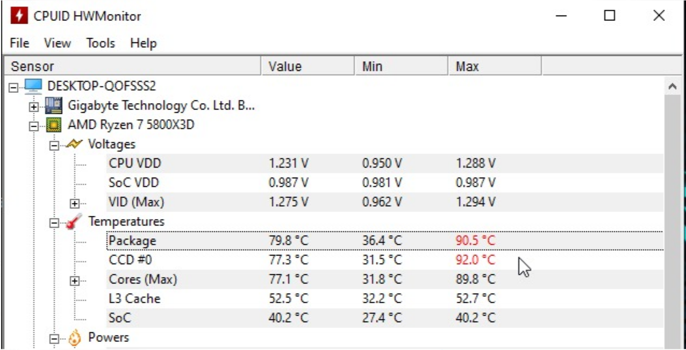
Task: Minimize the HWMonitor window
Action: click(x=561, y=16)
